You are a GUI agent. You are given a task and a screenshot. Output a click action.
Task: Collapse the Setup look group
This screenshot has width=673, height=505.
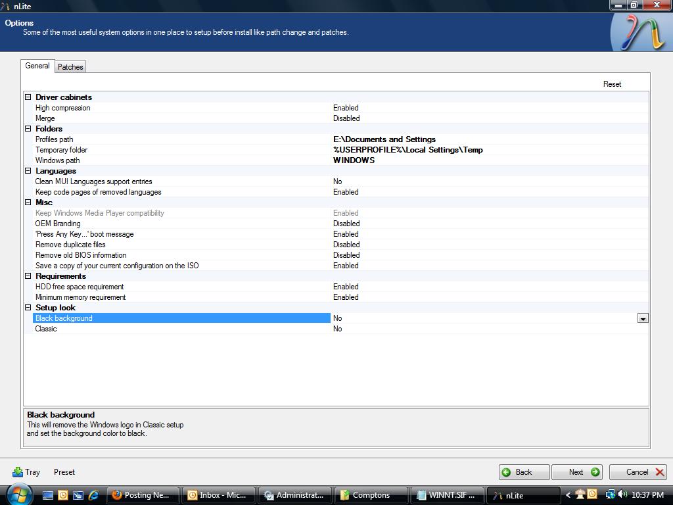[28, 308]
